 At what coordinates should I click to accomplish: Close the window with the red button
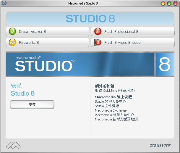(175, 3)
